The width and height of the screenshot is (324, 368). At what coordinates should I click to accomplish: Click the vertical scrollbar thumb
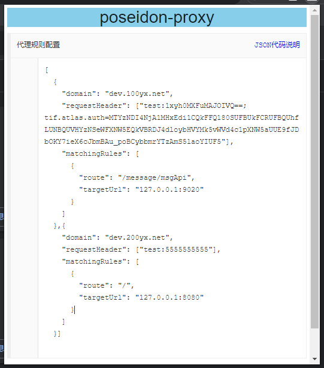[x=314, y=172]
